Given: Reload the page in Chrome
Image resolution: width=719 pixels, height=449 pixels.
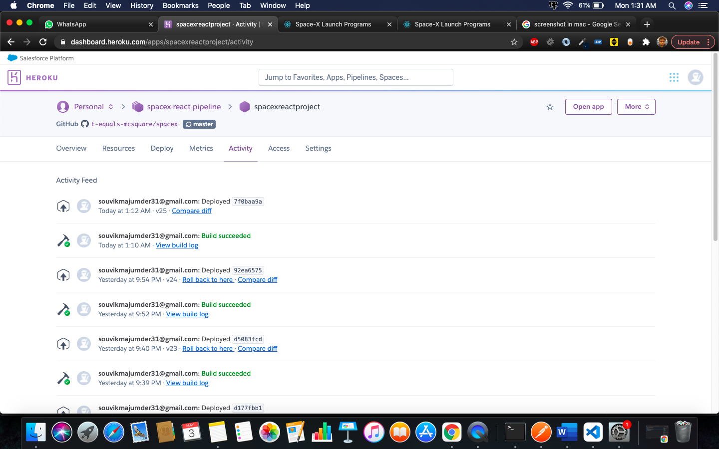Looking at the screenshot, I should tap(43, 42).
